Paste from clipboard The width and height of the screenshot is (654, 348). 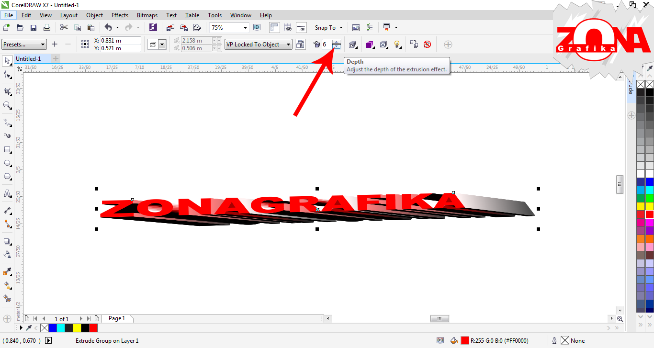[x=90, y=28]
